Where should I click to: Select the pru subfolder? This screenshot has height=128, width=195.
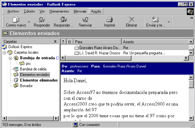click(28, 64)
